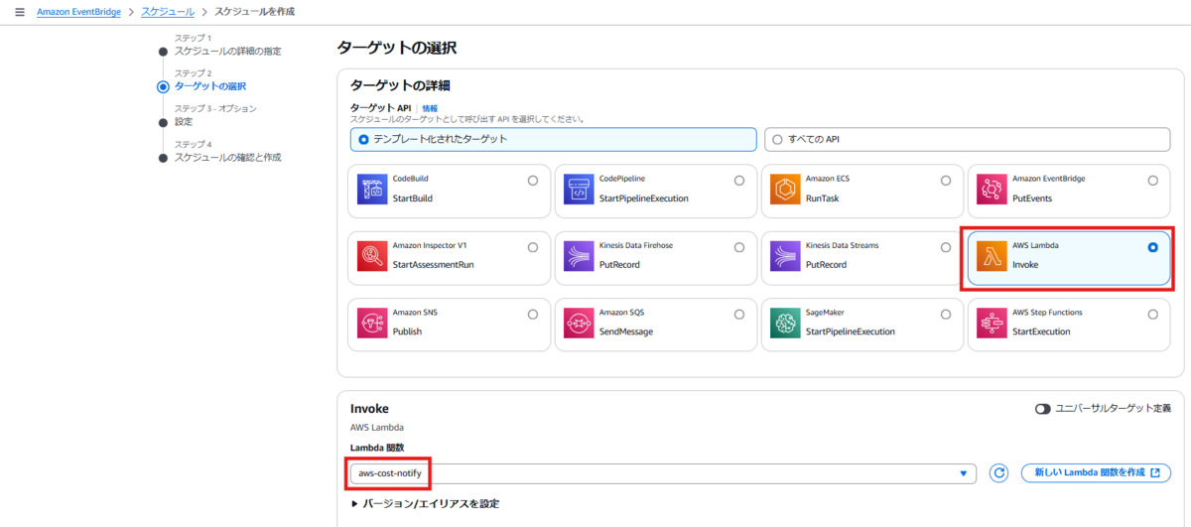Click the Amazon EventBridge PutEvents icon

pyautogui.click(x=992, y=190)
